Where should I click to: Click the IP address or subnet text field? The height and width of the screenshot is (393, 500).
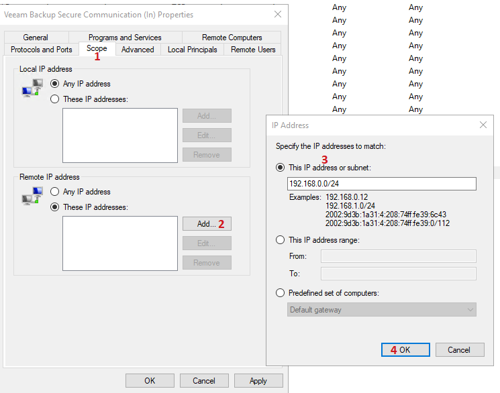point(382,184)
